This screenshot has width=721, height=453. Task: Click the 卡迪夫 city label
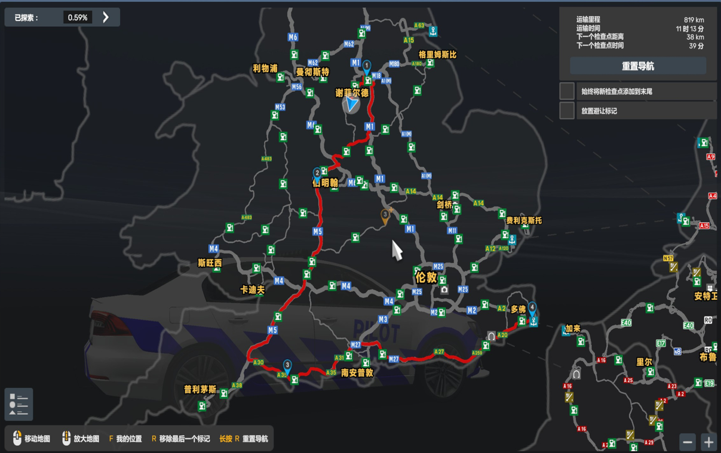[x=252, y=290]
